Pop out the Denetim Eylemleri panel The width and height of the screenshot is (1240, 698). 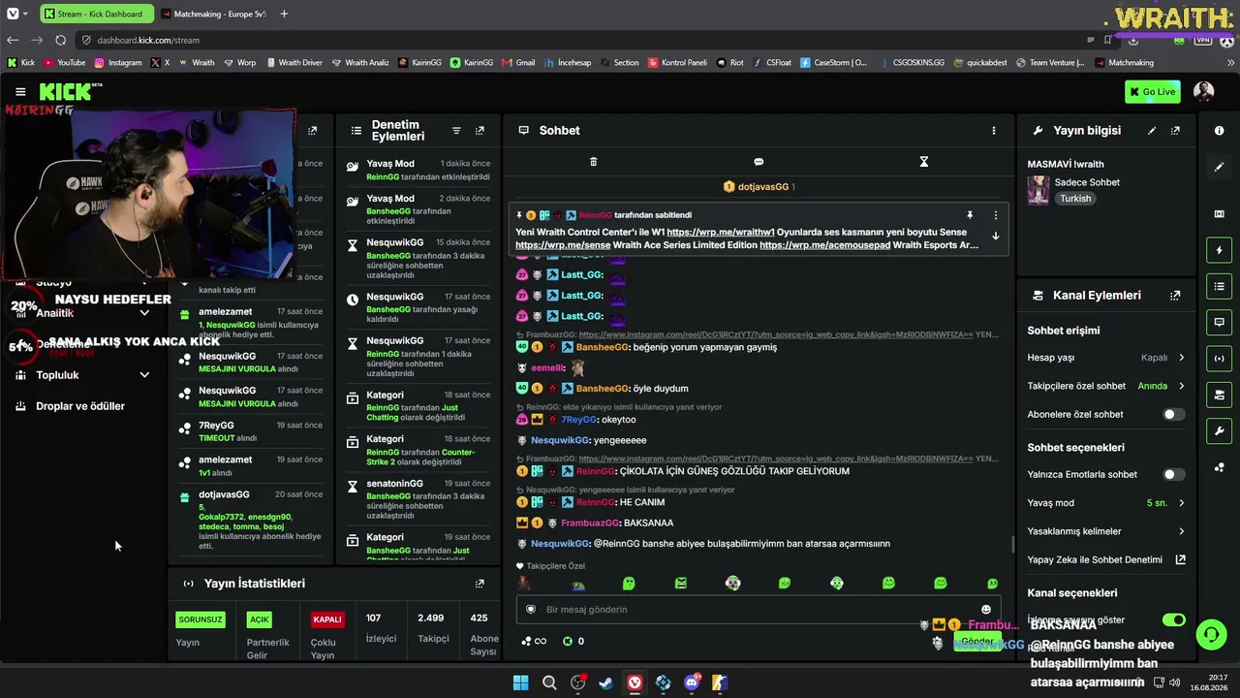pyautogui.click(x=480, y=131)
